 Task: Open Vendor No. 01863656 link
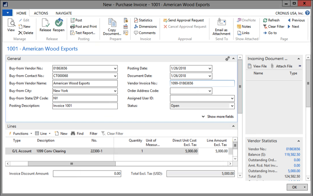point(293,149)
